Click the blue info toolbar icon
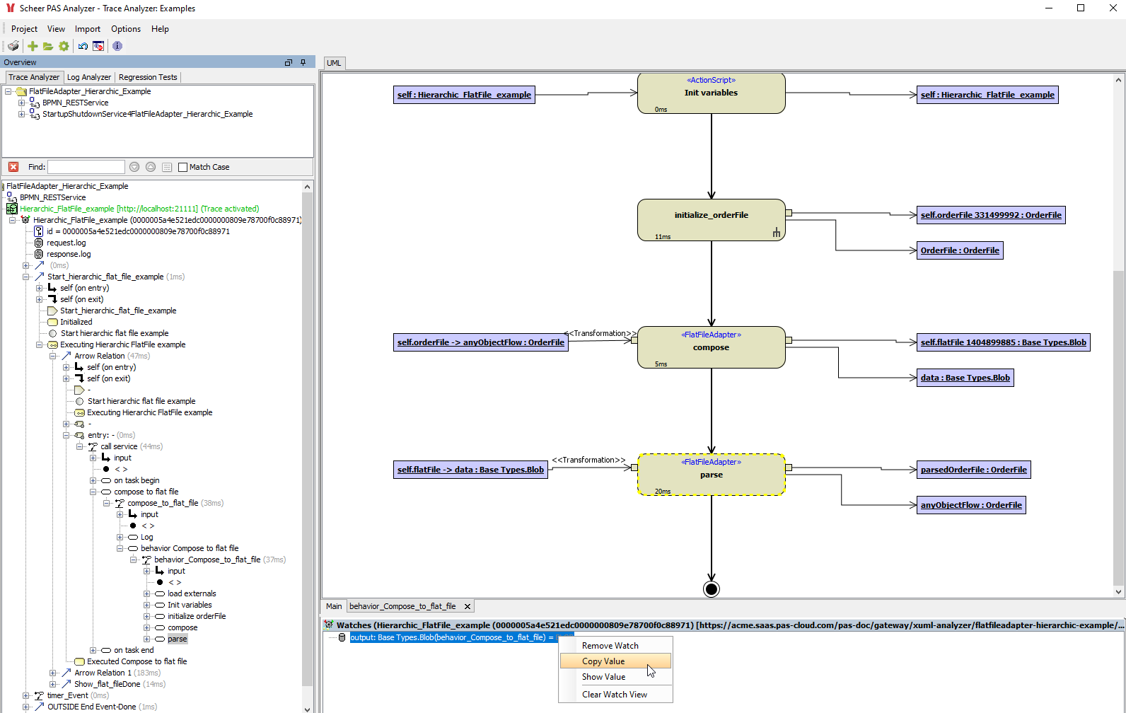This screenshot has height=713, width=1126. click(117, 46)
